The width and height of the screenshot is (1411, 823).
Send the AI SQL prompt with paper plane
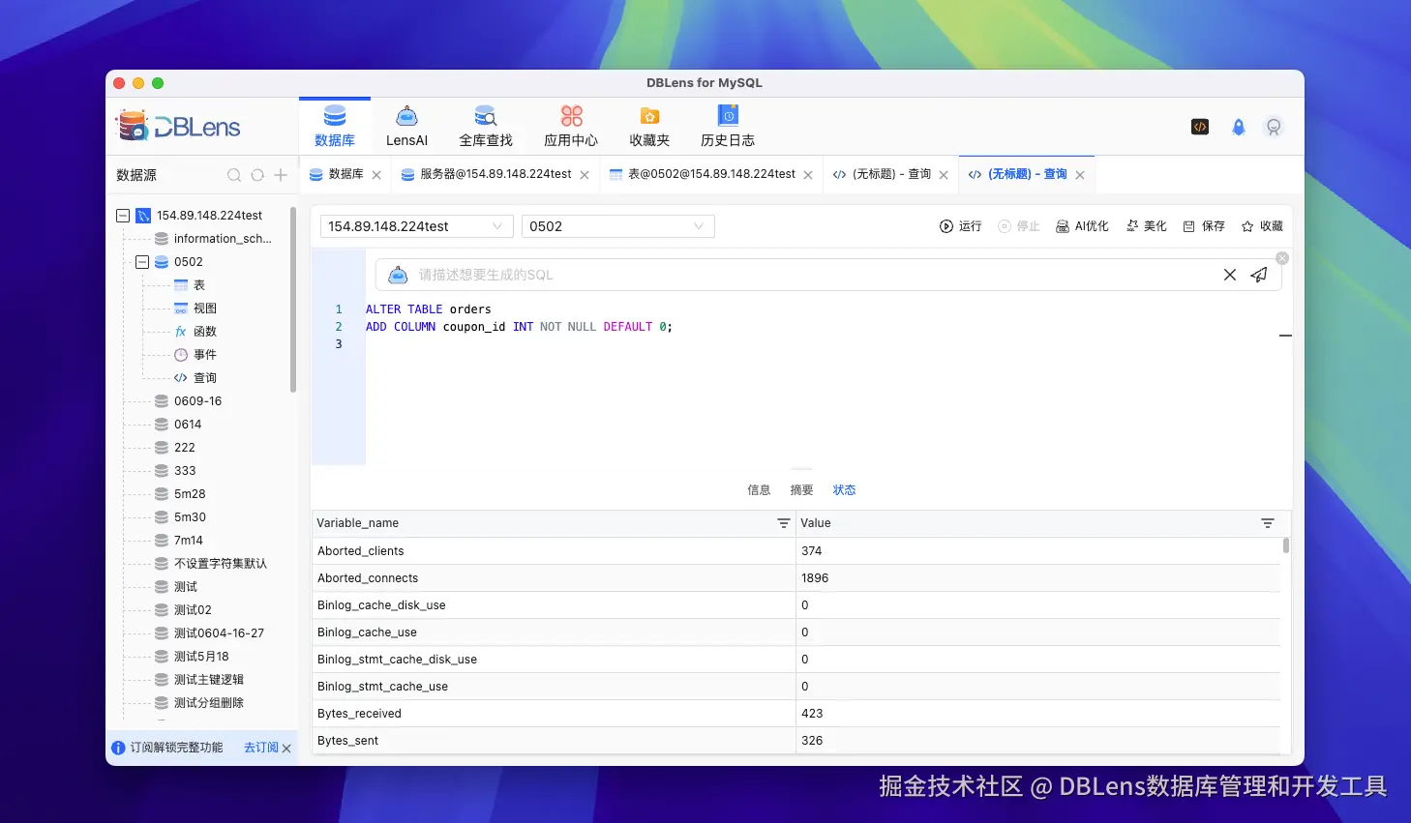pos(1259,275)
